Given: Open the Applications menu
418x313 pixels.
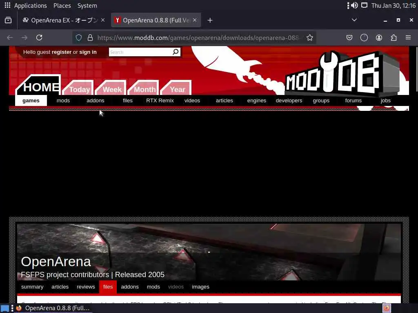Looking at the screenshot, I should 30,6.
